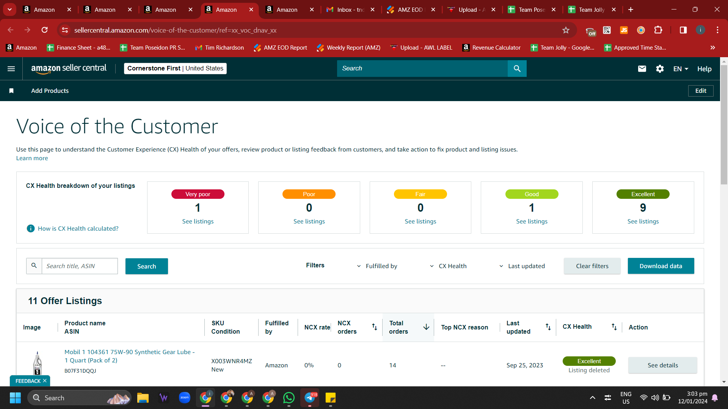
Task: Sort by Last updated column arrows
Action: (548, 327)
